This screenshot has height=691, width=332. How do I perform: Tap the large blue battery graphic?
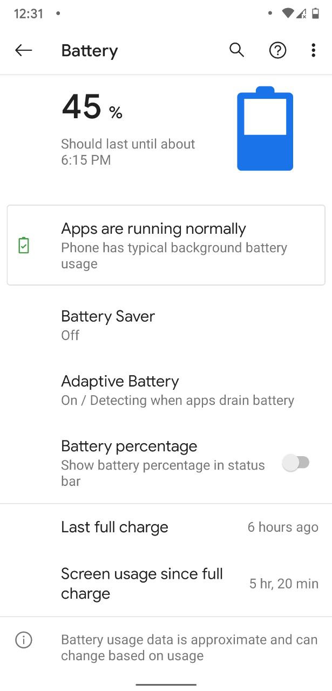point(265,130)
